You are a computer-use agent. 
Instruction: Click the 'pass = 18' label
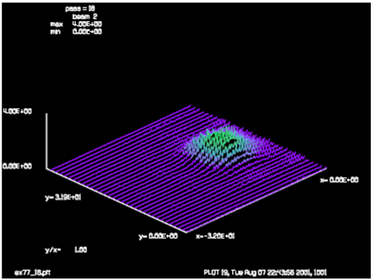click(80, 8)
